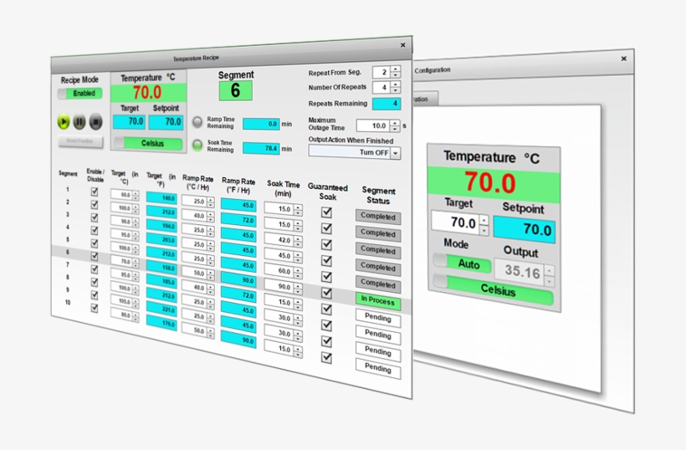Screen dimensions: 686x450
Task: Close the Temperature Recipe window
Action: click(x=402, y=45)
